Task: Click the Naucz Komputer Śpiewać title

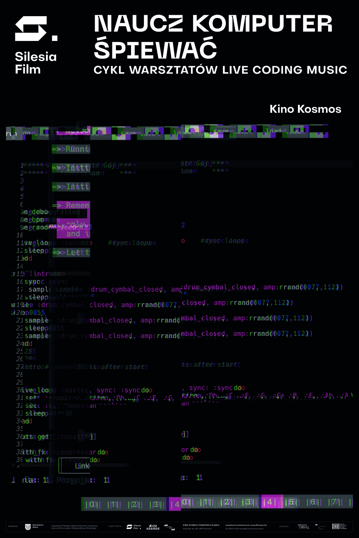Action: [213, 36]
